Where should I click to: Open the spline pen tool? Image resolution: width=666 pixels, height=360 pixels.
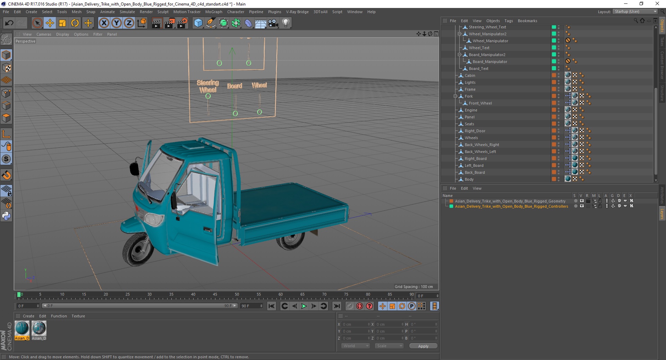pyautogui.click(x=211, y=23)
